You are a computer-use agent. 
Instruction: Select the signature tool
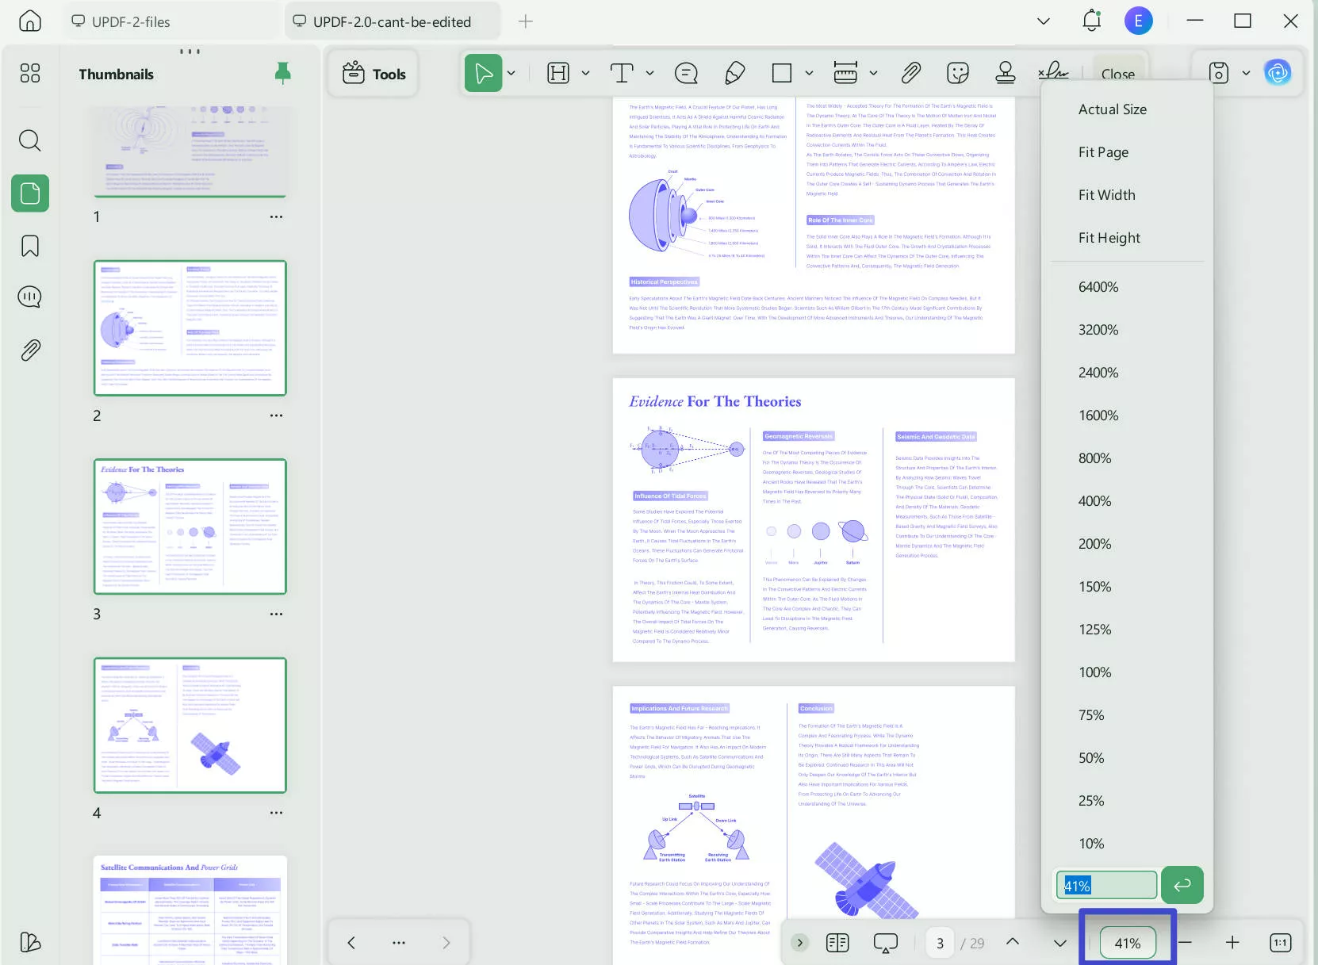click(x=1053, y=74)
